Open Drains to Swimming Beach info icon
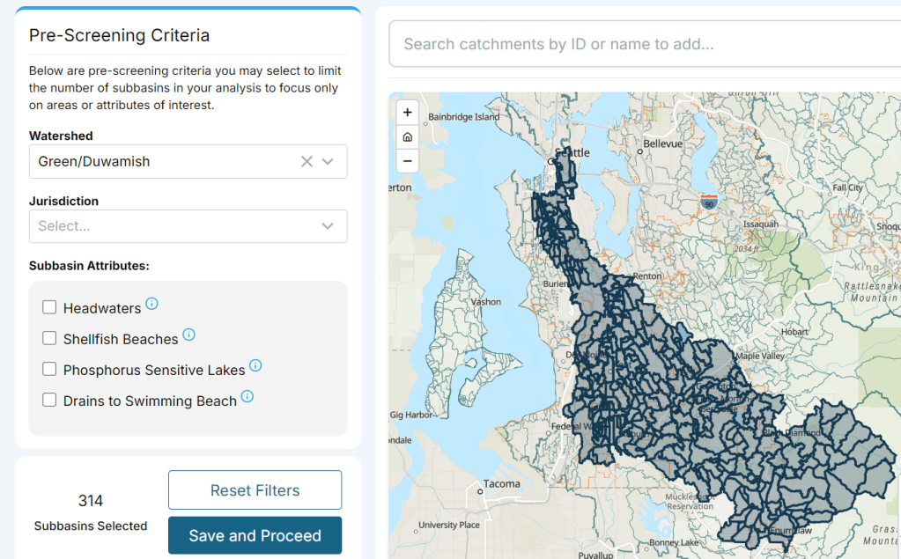Image resolution: width=901 pixels, height=559 pixels. coord(247,396)
